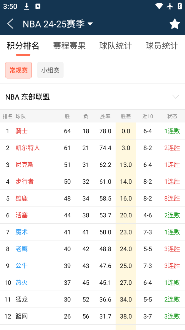The width and height of the screenshot is (185, 330).
Task: Collapse the NBA 东部联盟 section chevron
Action: tap(176, 97)
